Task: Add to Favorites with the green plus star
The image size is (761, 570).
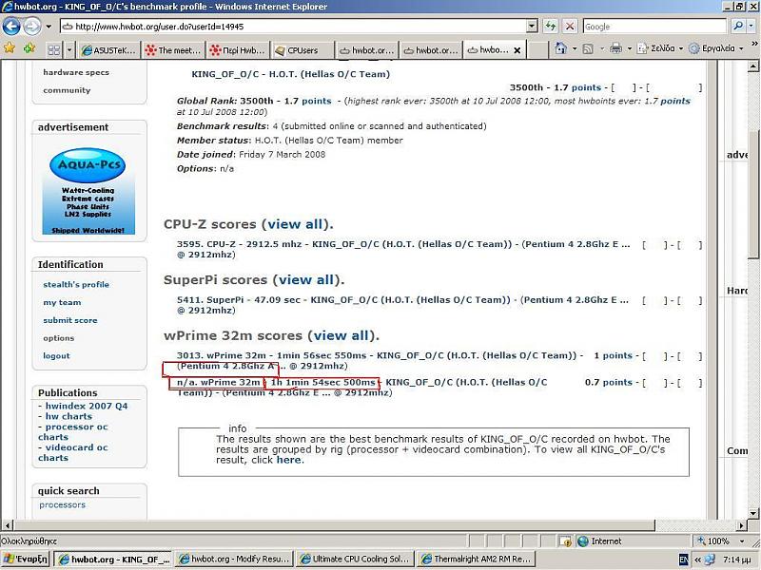Action: pos(29,48)
